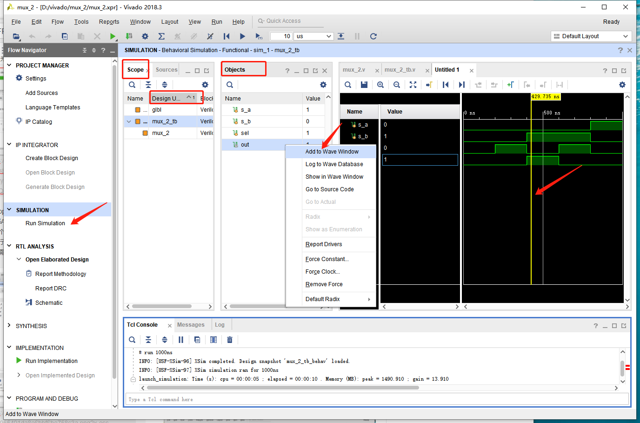The width and height of the screenshot is (640, 423).
Task: Search within the waveform window
Action: (x=348, y=85)
